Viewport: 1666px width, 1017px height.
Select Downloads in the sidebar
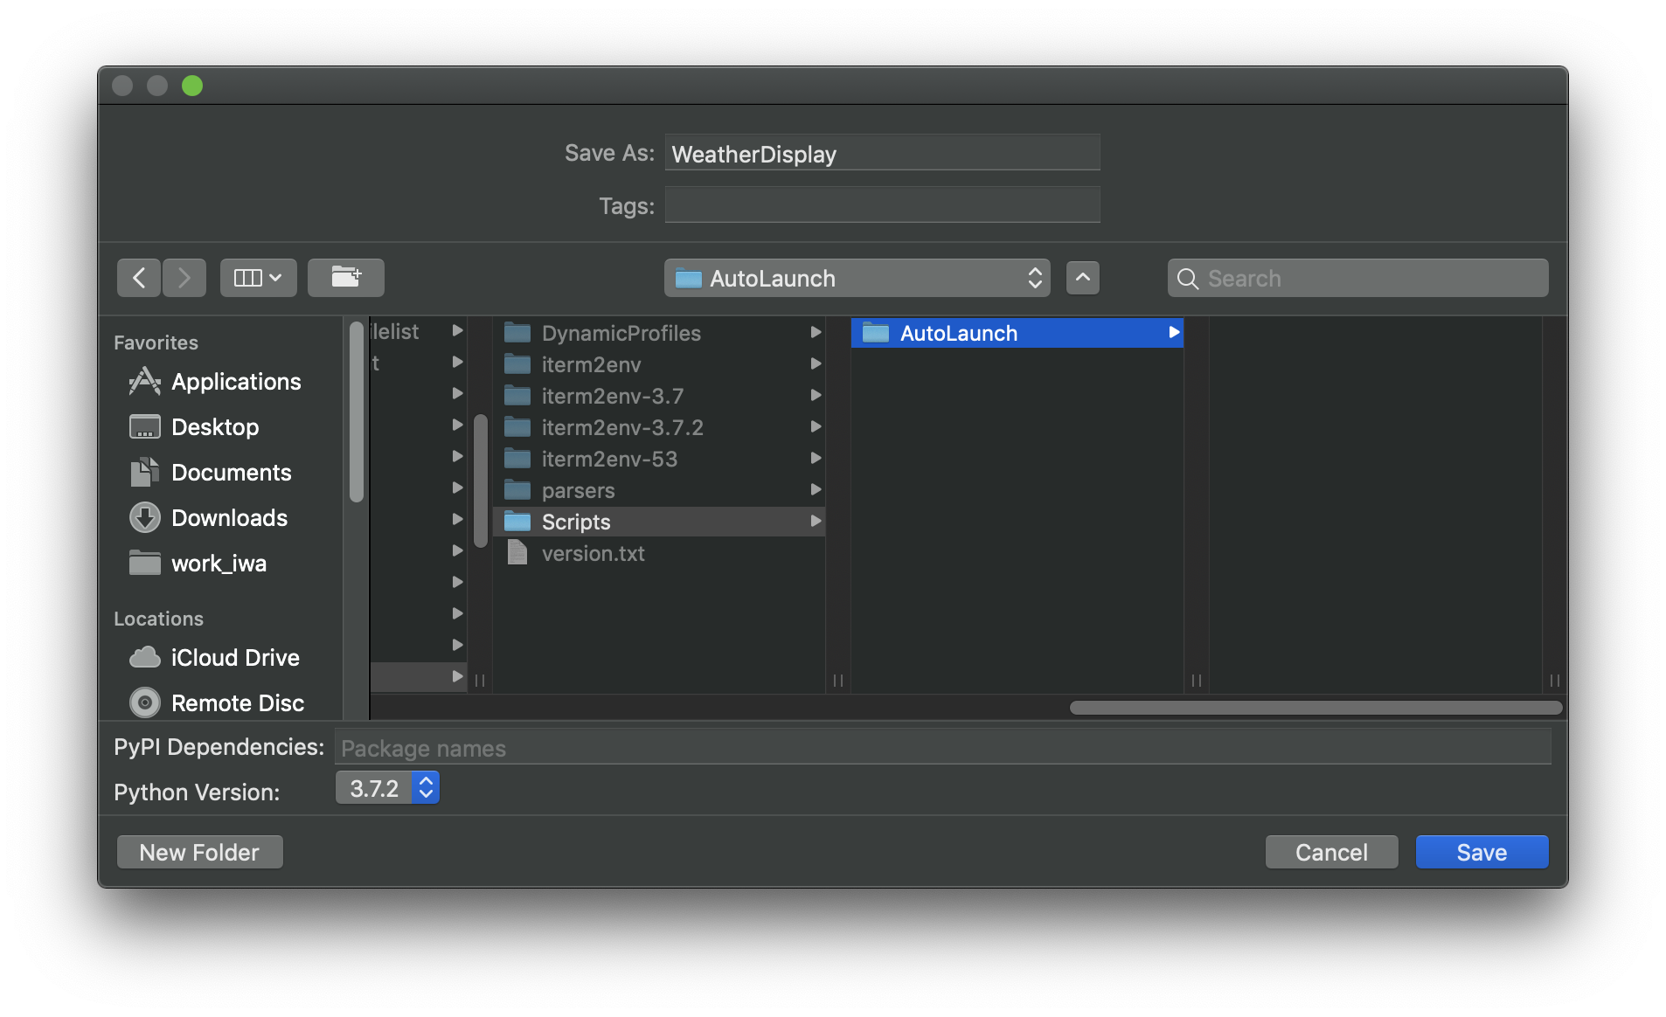tap(230, 517)
